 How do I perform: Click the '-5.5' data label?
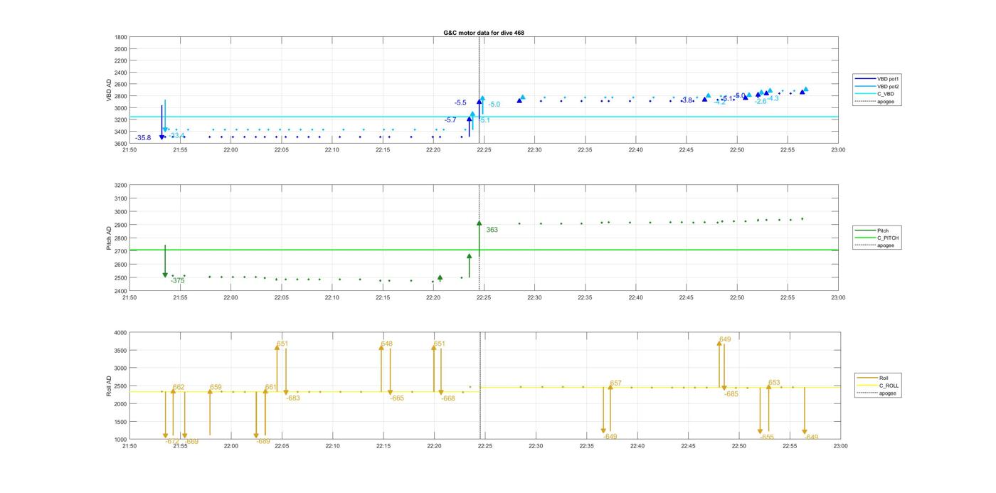(460, 103)
